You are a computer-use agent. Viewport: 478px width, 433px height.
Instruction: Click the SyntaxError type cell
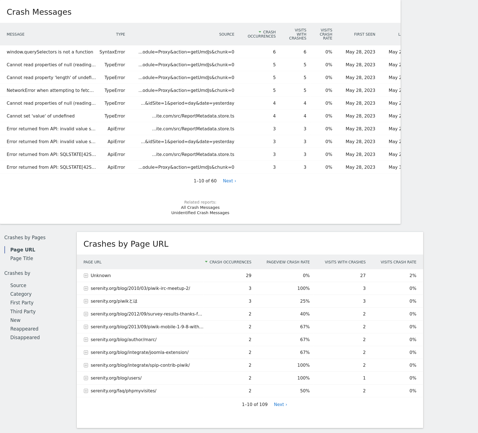coord(112,52)
